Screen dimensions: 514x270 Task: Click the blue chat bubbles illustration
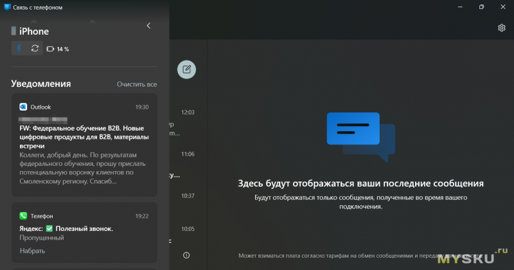click(x=361, y=137)
